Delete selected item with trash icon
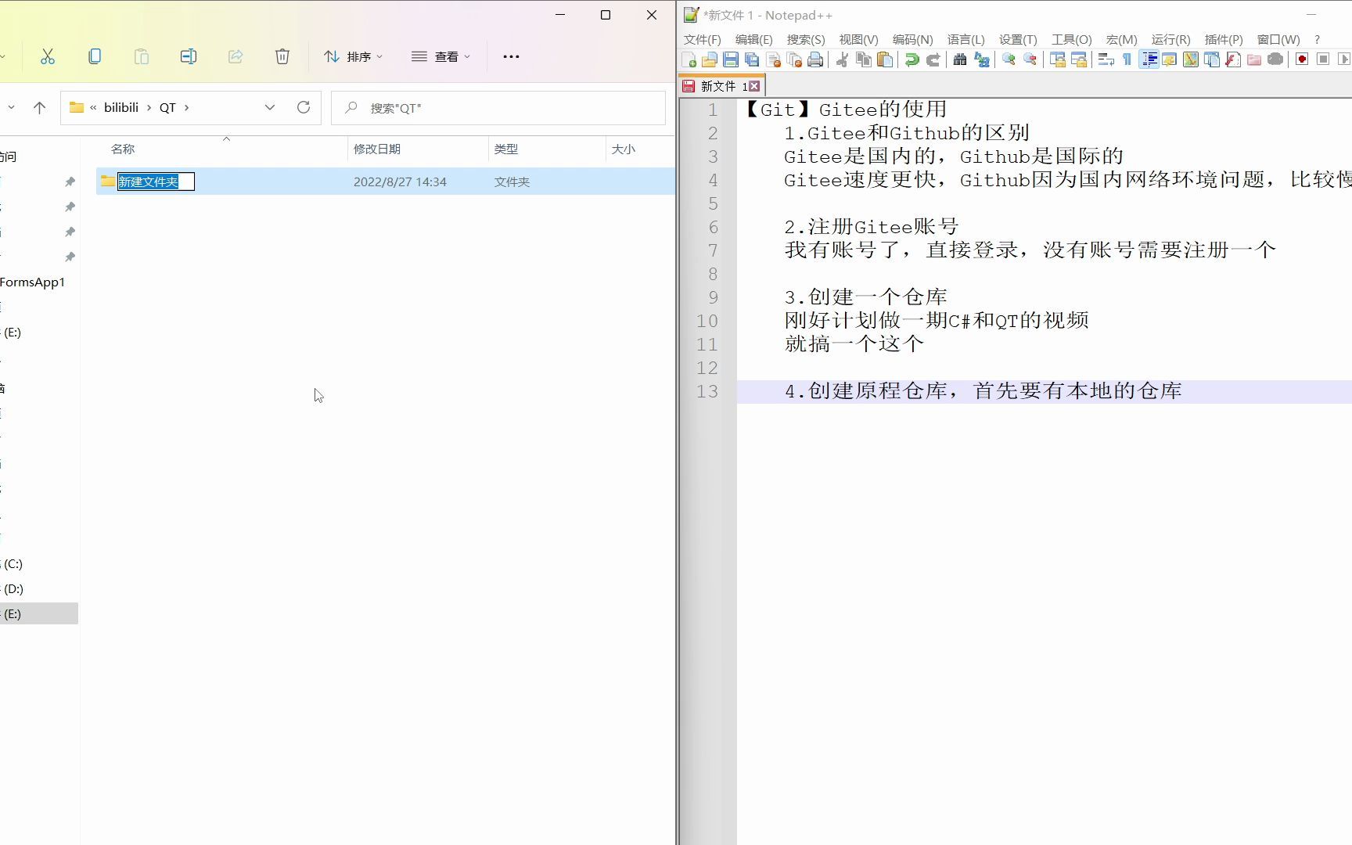The image size is (1352, 845). pos(282,56)
